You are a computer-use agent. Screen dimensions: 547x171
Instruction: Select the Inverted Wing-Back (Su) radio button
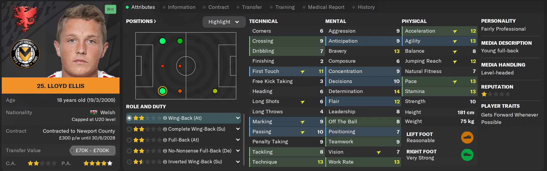point(129,162)
